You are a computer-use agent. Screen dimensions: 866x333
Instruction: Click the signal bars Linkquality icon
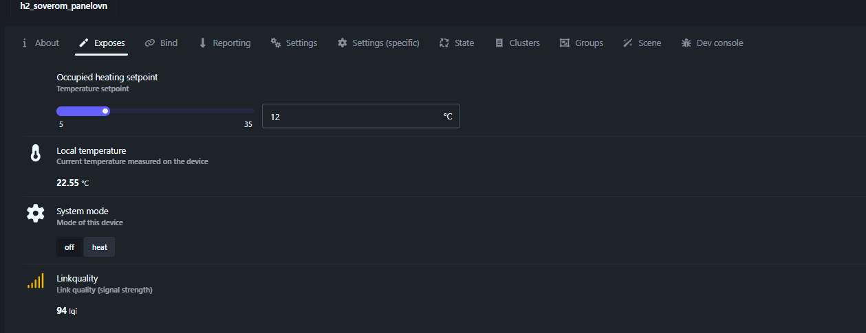click(x=35, y=281)
